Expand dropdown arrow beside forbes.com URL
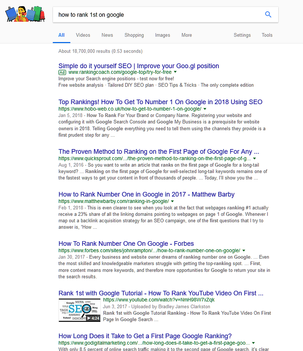The width and height of the screenshot is (303, 351). [244, 251]
